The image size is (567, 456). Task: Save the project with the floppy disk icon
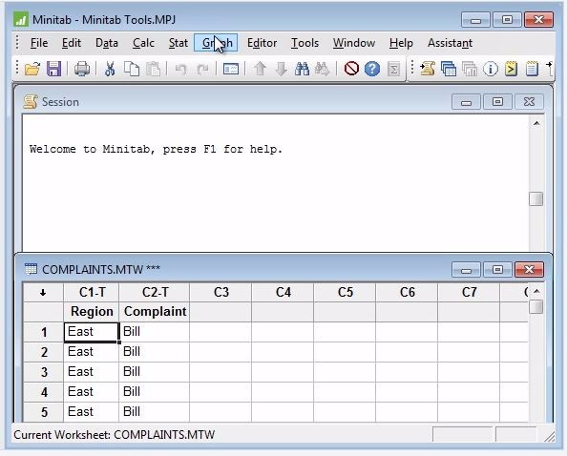pyautogui.click(x=53, y=69)
